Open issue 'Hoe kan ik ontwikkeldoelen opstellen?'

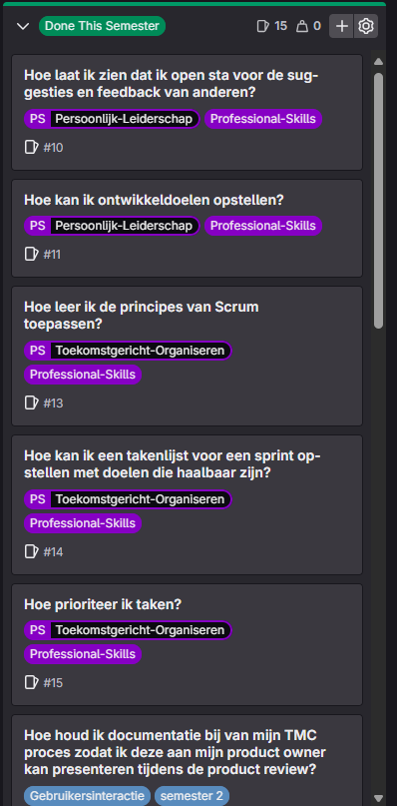click(154, 201)
